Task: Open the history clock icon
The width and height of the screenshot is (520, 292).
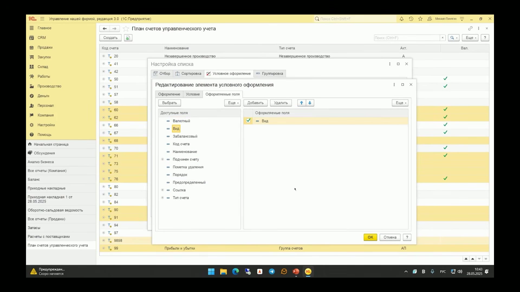Action: tap(411, 19)
